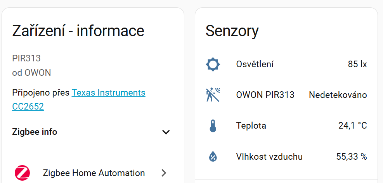Screen dimensions: 383x183
Task: Click the thermometer icon
Action: [213, 126]
